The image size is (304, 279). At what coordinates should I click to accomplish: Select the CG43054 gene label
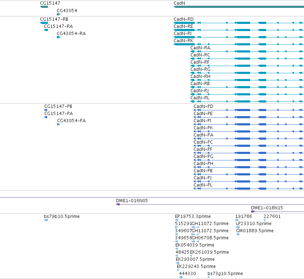[67, 10]
